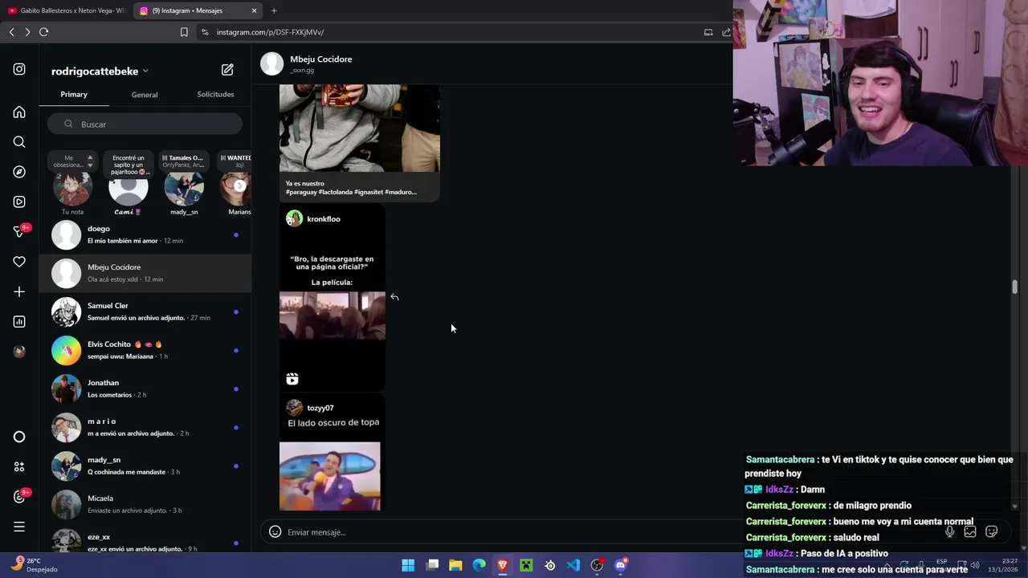
Task: Click the Enviar mensaje input field
Action: (x=602, y=531)
